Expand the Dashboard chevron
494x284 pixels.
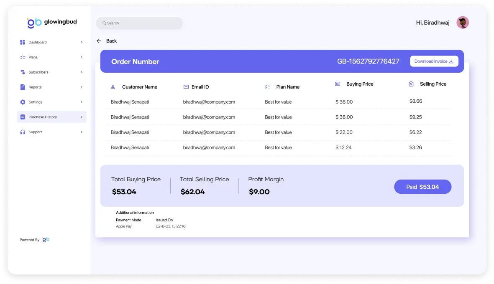pyautogui.click(x=82, y=42)
